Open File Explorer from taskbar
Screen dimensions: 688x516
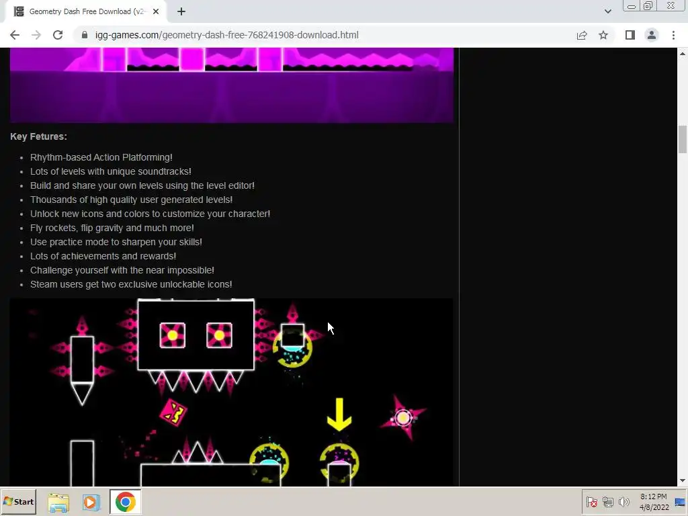pos(58,502)
